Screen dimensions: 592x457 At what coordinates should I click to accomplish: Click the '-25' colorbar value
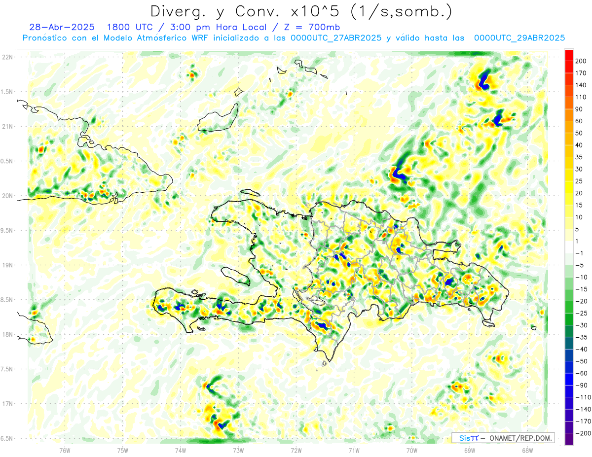click(x=581, y=314)
